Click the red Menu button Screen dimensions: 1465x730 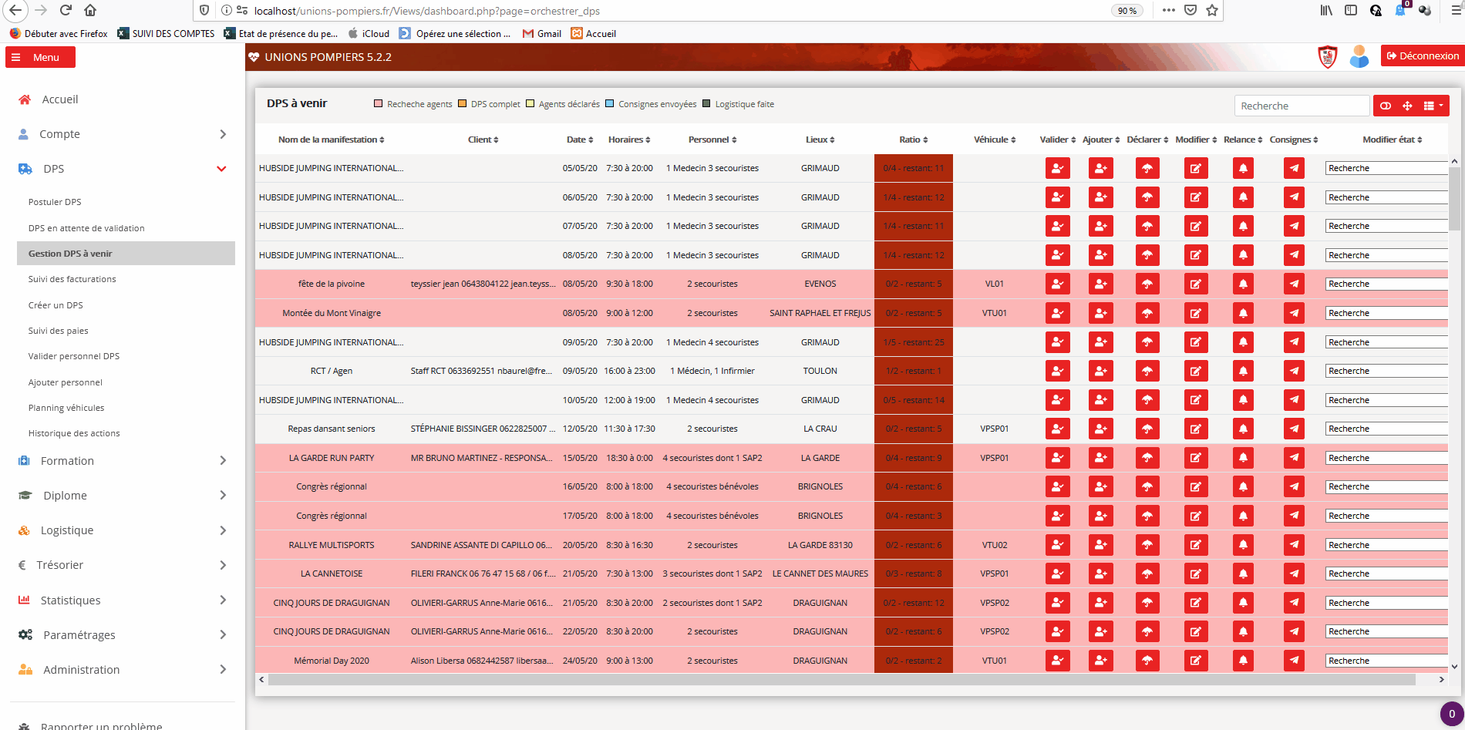[x=40, y=57]
